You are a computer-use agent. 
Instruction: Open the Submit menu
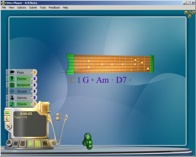point(33,8)
